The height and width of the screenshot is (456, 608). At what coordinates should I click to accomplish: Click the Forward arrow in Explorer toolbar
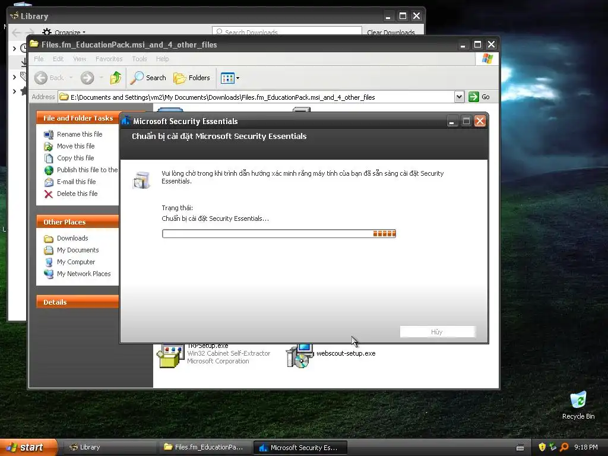click(87, 78)
